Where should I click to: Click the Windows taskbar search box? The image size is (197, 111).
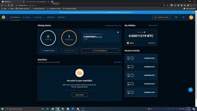tap(22, 109)
